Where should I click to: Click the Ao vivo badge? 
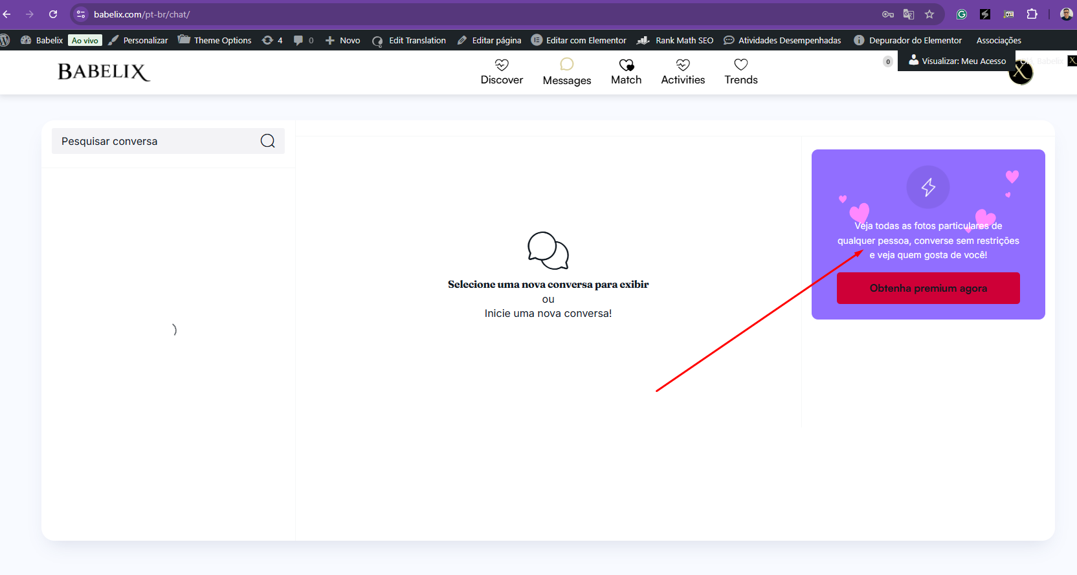(x=85, y=40)
